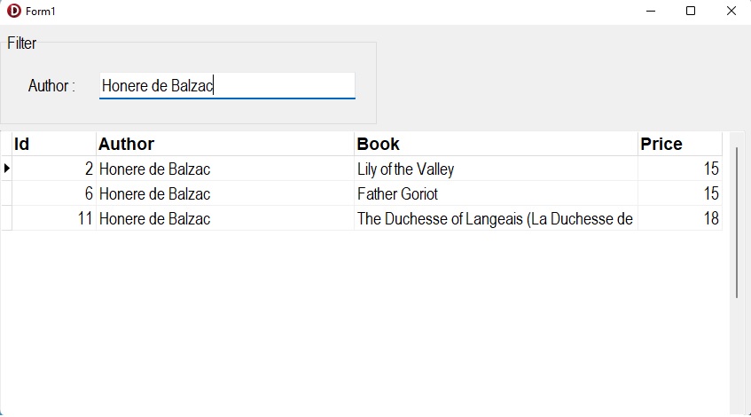The image size is (751, 417).
Task: Click the grid's vertical scrollbar thumb
Action: point(736,222)
